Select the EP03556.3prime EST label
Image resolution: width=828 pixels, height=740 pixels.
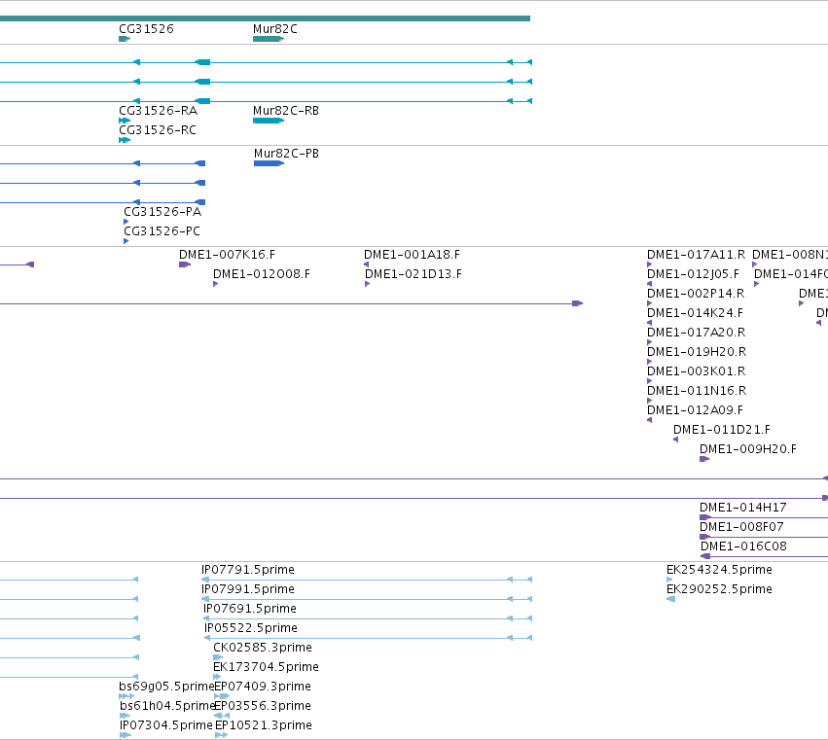[x=263, y=707]
